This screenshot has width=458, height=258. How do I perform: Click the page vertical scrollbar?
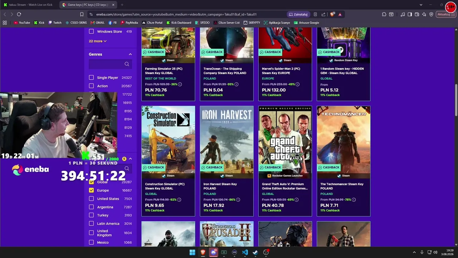(456, 100)
